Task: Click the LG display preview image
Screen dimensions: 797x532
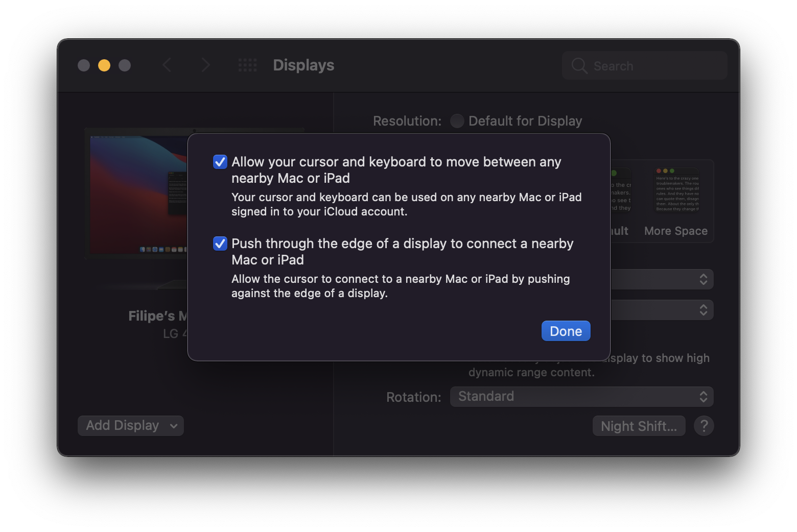Action: [x=138, y=194]
